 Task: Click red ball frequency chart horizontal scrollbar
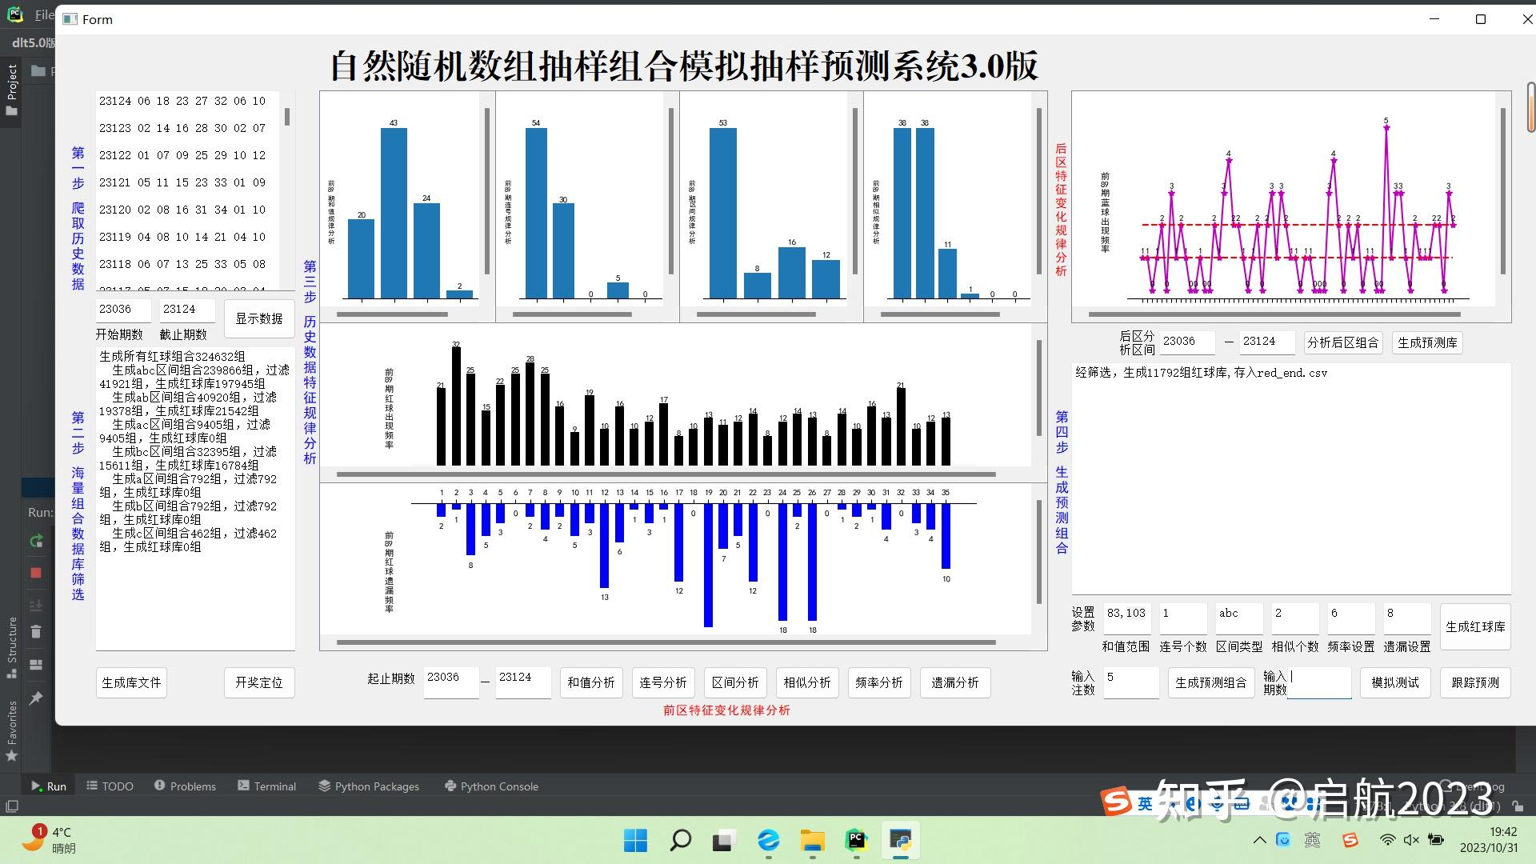tap(666, 474)
